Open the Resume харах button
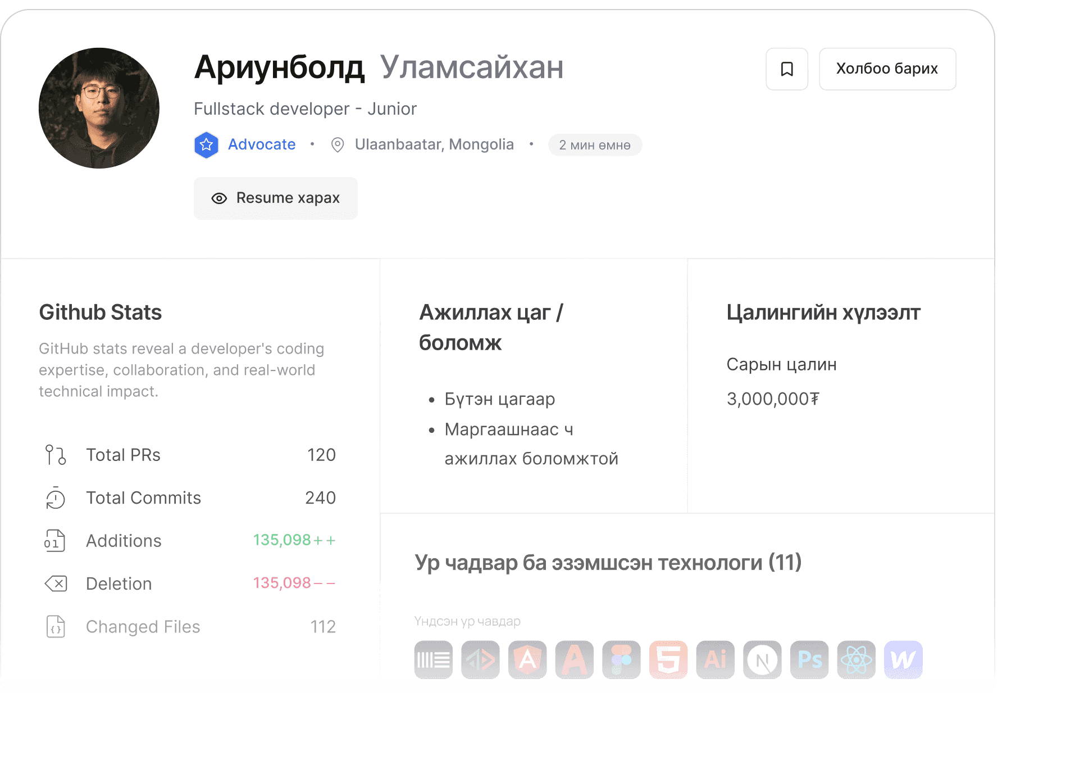 (x=275, y=198)
